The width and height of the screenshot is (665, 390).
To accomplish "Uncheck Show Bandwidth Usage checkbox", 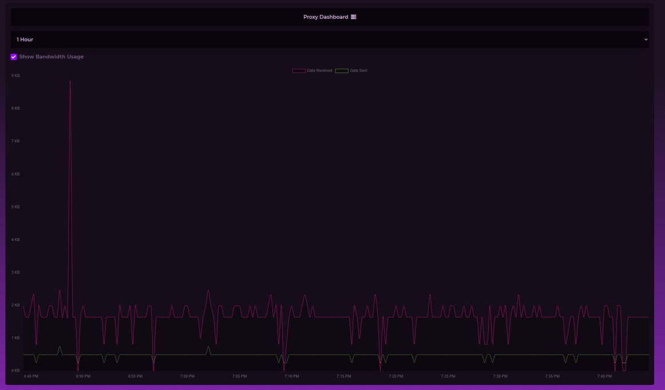I will click(x=14, y=57).
